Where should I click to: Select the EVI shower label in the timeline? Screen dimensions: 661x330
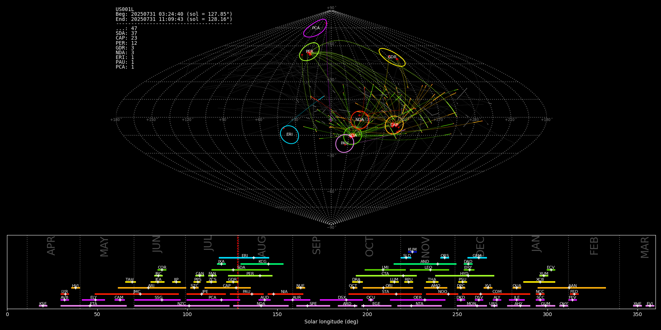click(650, 304)
